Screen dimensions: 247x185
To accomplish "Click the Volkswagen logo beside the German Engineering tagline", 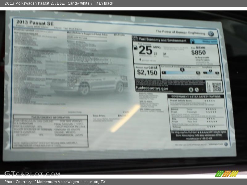I will [211, 34].
